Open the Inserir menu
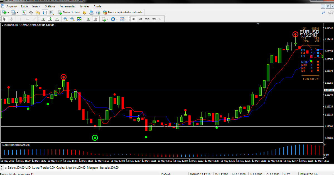The image size is (334, 175). 36,6
